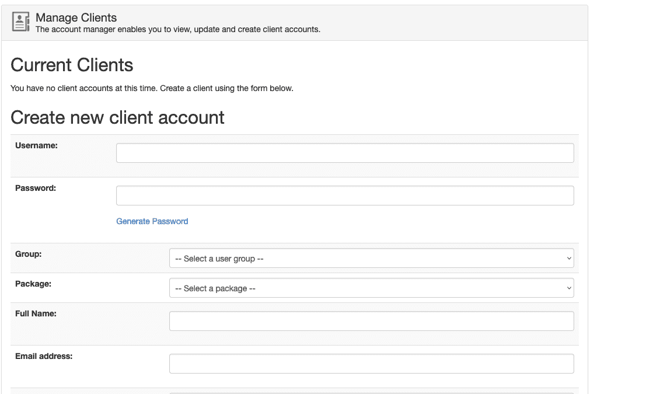Viewport: 653px width, 394px height.
Task: Select the Package label text
Action: 33,284
